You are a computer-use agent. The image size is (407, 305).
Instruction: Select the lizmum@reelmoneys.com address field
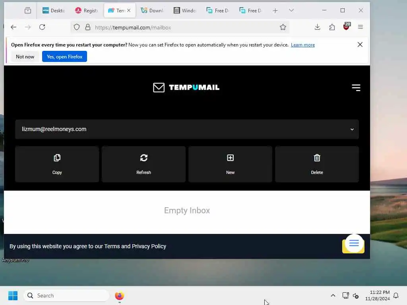point(187,129)
